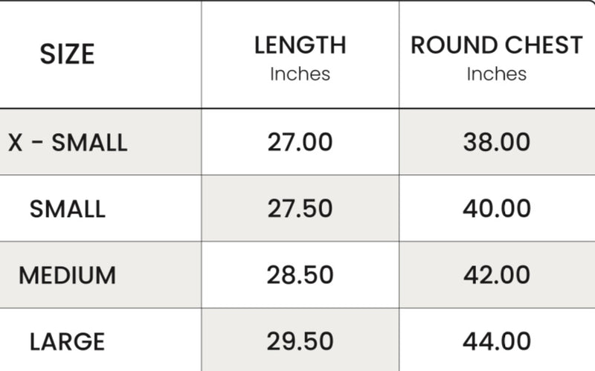Viewport: 595px width, 371px height.
Task: Select the MEDIUM size label
Action: pyautogui.click(x=68, y=275)
